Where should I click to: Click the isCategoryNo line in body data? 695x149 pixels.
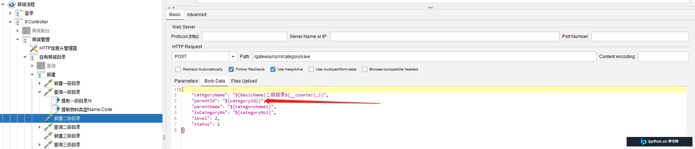234,112
